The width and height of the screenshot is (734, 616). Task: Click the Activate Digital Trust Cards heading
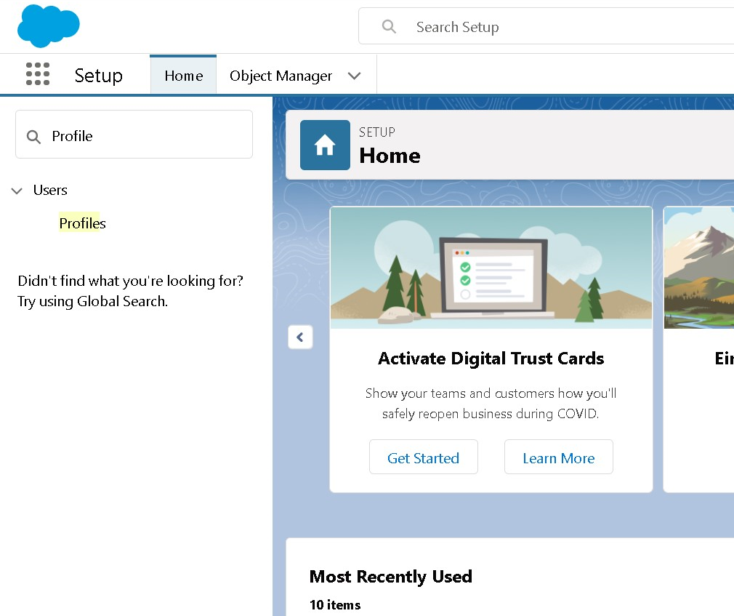tap(491, 359)
